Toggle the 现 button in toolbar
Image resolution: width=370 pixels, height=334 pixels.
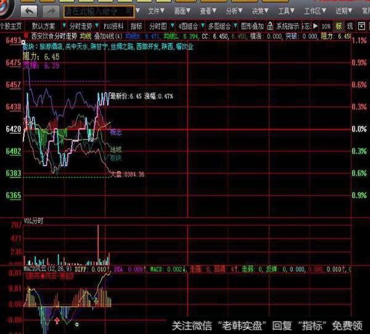click(x=350, y=26)
